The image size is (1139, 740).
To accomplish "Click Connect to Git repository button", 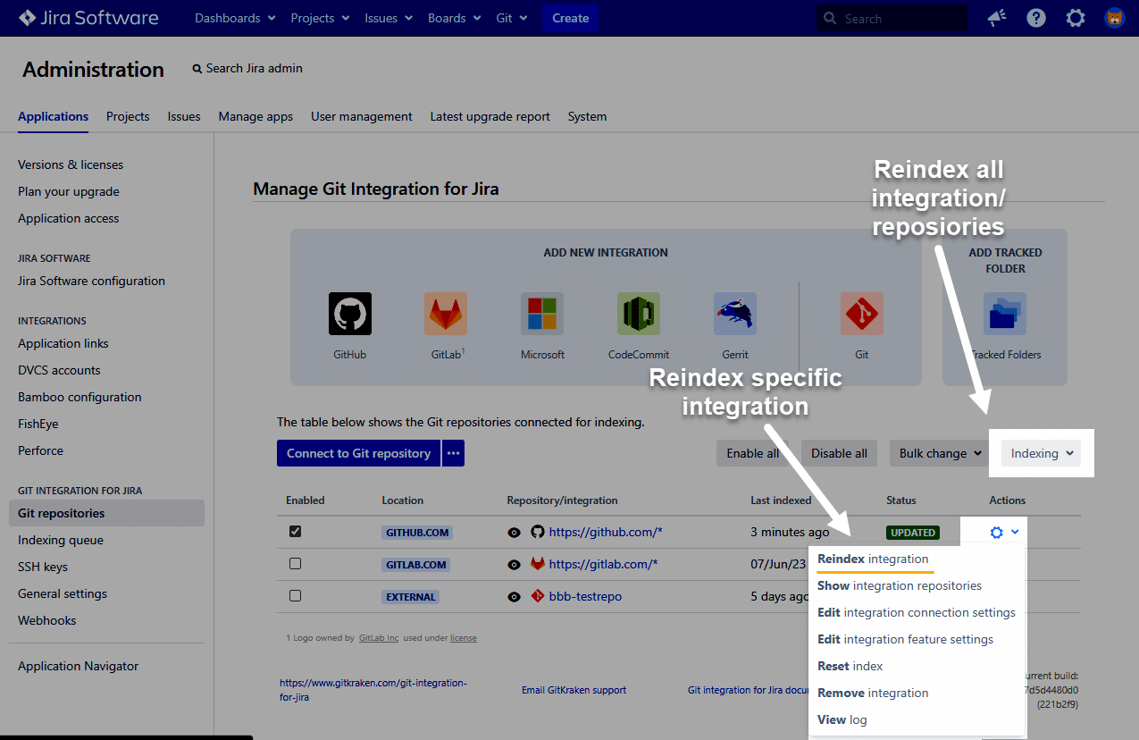I will coord(358,453).
